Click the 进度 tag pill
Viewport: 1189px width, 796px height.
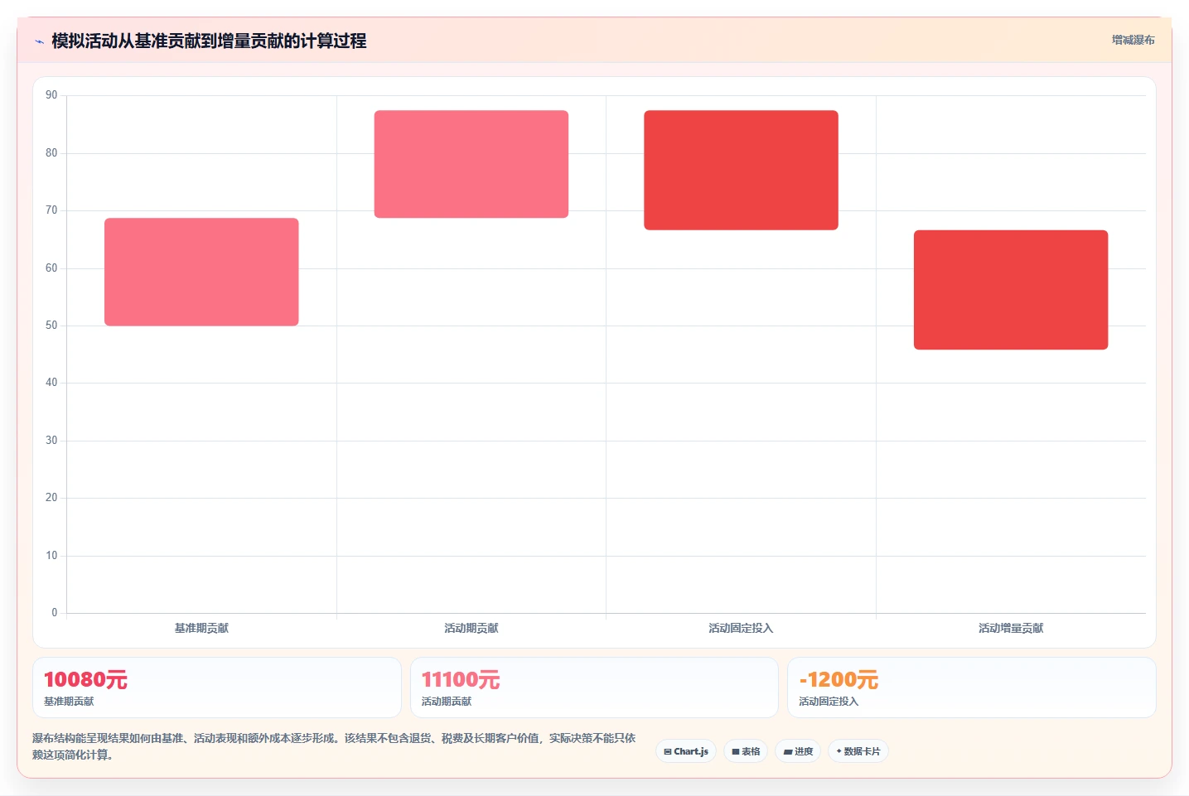798,751
